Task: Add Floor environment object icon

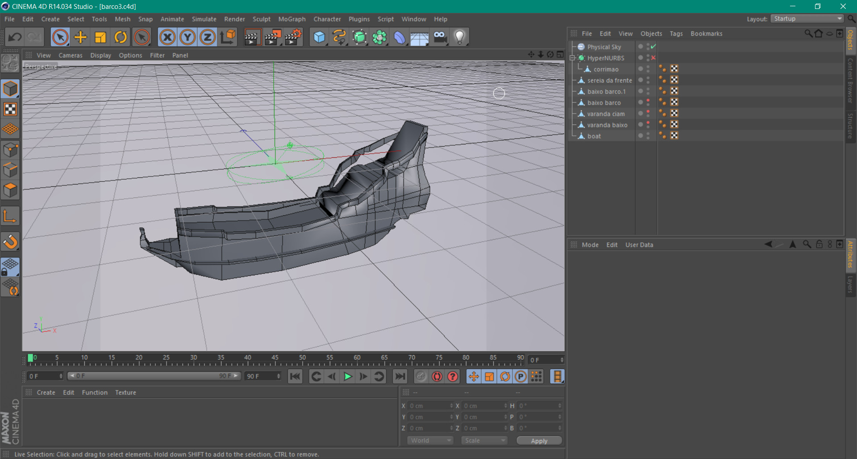Action: click(x=420, y=37)
